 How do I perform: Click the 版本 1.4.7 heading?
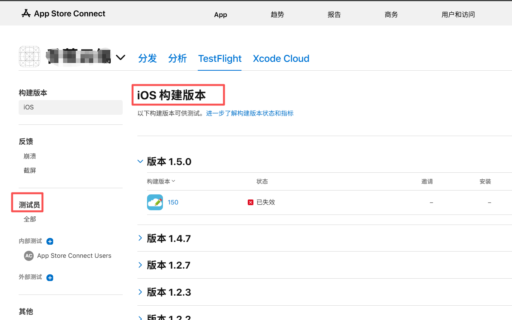point(169,238)
